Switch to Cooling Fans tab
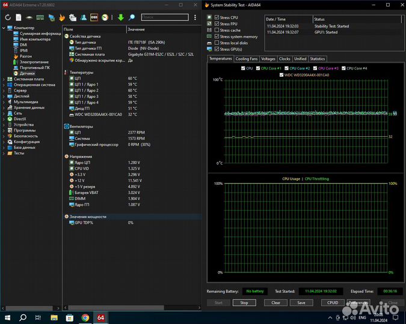Viewport: 406px width, 324px height. click(x=247, y=59)
